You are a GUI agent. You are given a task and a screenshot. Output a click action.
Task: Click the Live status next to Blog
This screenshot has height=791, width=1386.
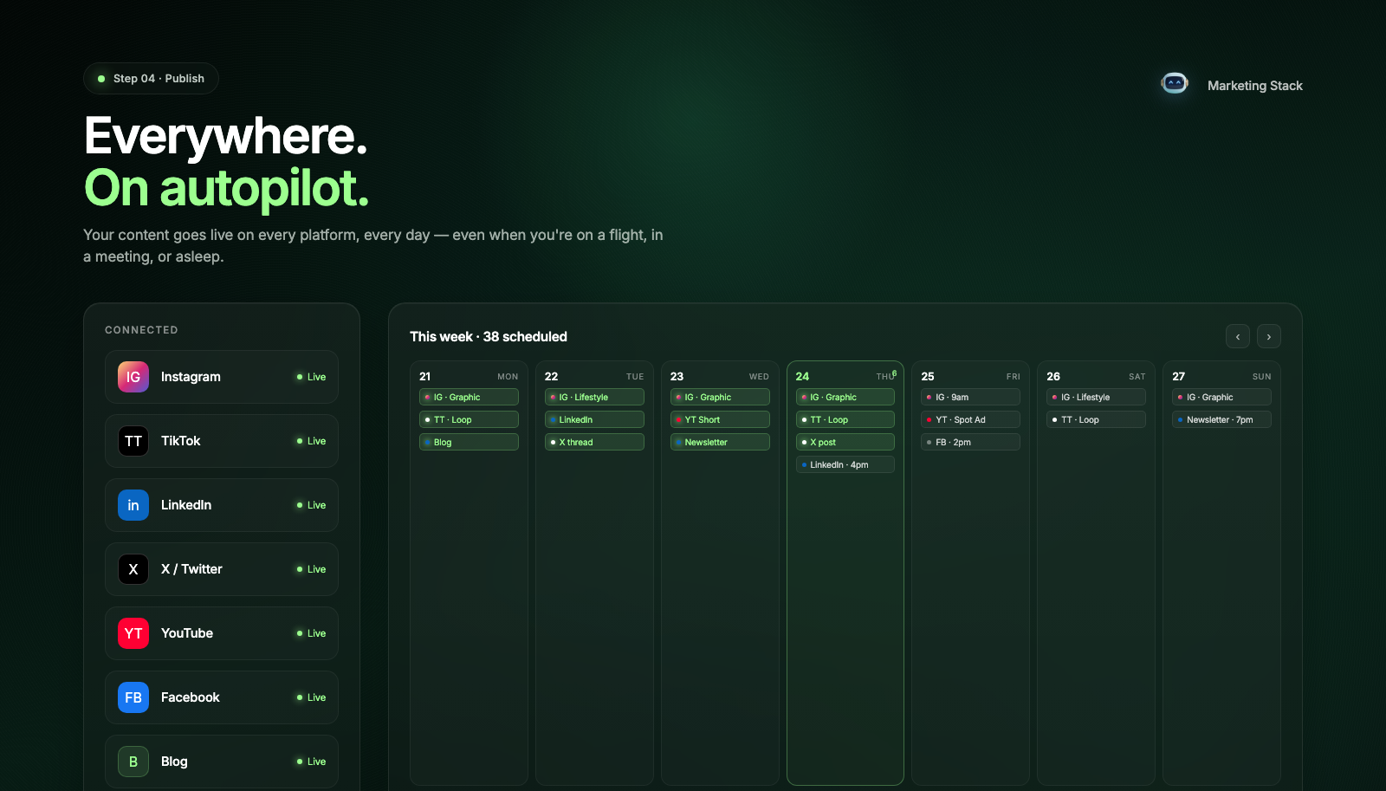point(312,762)
